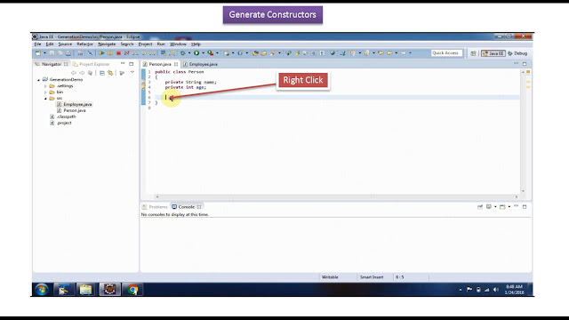Click the editor horizontal scrollbar
Image resolution: width=569 pixels, height=320 pixels.
pyautogui.click(x=336, y=196)
